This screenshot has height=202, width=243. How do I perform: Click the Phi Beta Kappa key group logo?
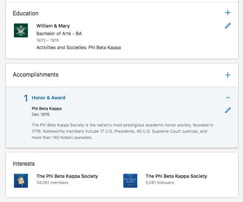tap(21, 181)
